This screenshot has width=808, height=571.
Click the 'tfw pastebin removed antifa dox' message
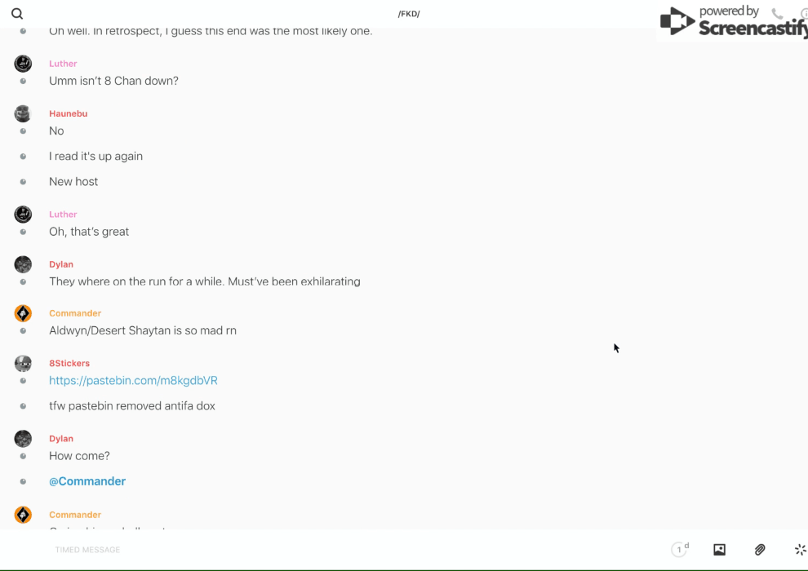(132, 405)
